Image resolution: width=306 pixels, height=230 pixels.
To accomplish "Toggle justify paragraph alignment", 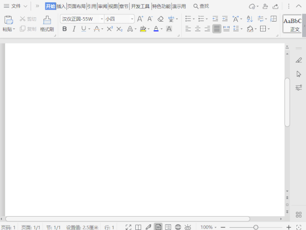I will point(217,29).
